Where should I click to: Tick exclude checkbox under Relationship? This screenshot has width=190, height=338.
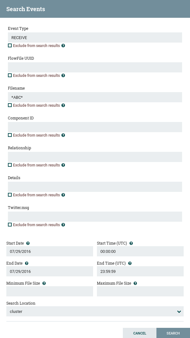click(10, 165)
